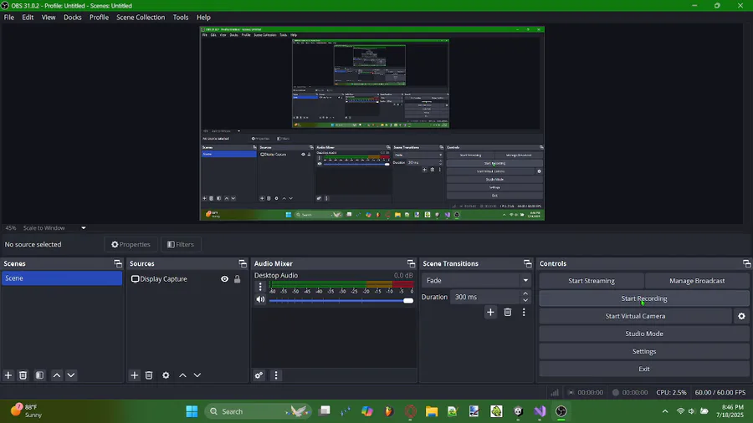Open File Explorer from taskbar
This screenshot has height=423, width=753.
click(432, 411)
